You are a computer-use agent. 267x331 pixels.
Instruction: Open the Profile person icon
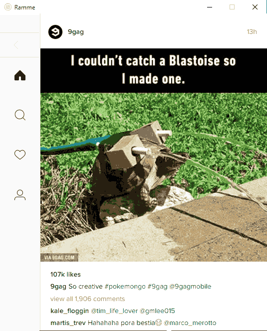coord(20,195)
